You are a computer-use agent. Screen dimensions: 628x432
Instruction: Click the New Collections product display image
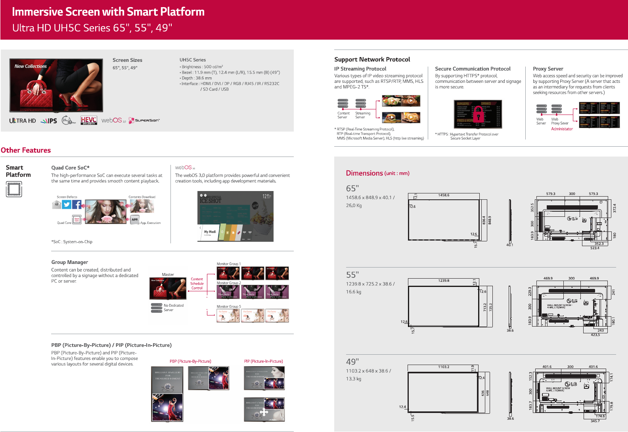click(56, 85)
